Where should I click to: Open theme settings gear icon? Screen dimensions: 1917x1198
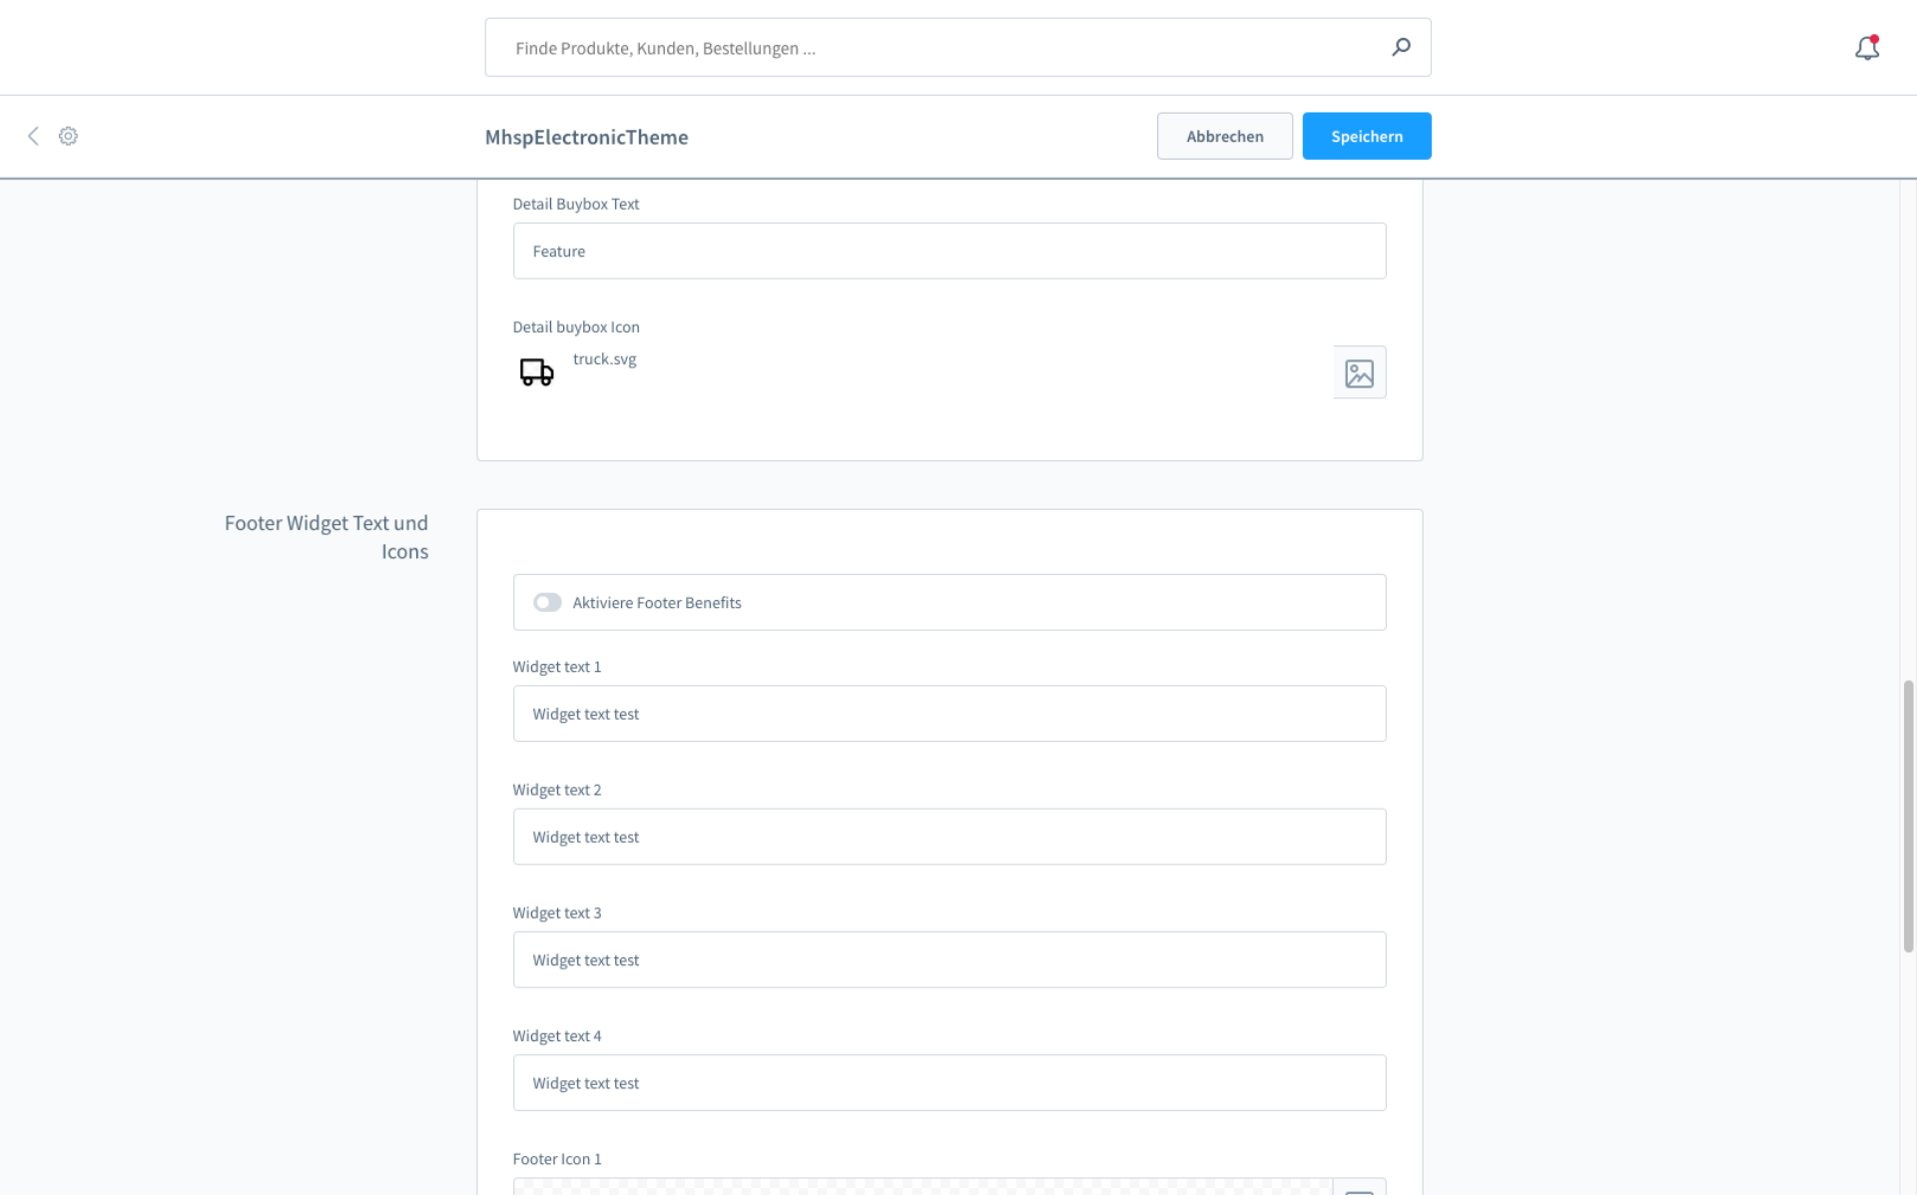click(68, 136)
